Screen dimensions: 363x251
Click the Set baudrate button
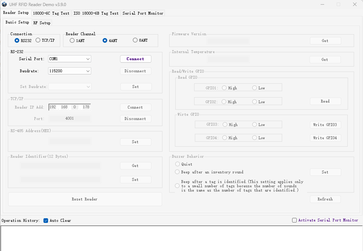click(136, 87)
